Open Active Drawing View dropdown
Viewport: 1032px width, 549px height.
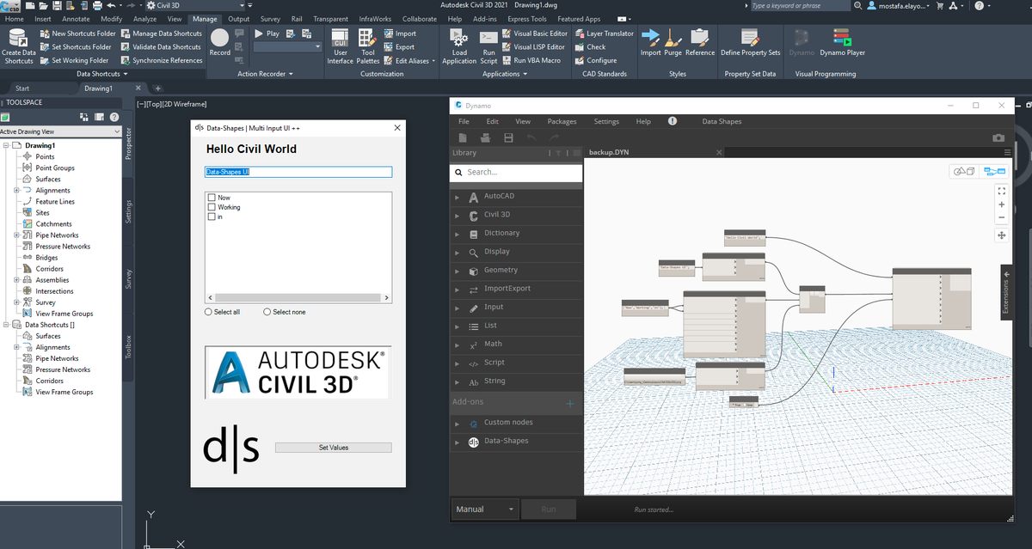(60, 131)
